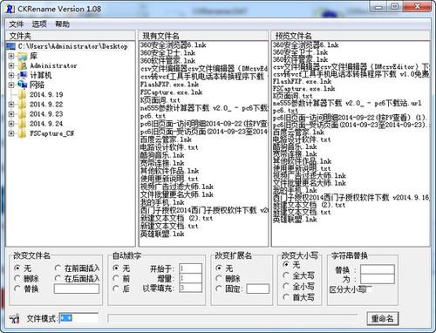
Task: Select 前 under 自动数字
Action: tap(116, 278)
